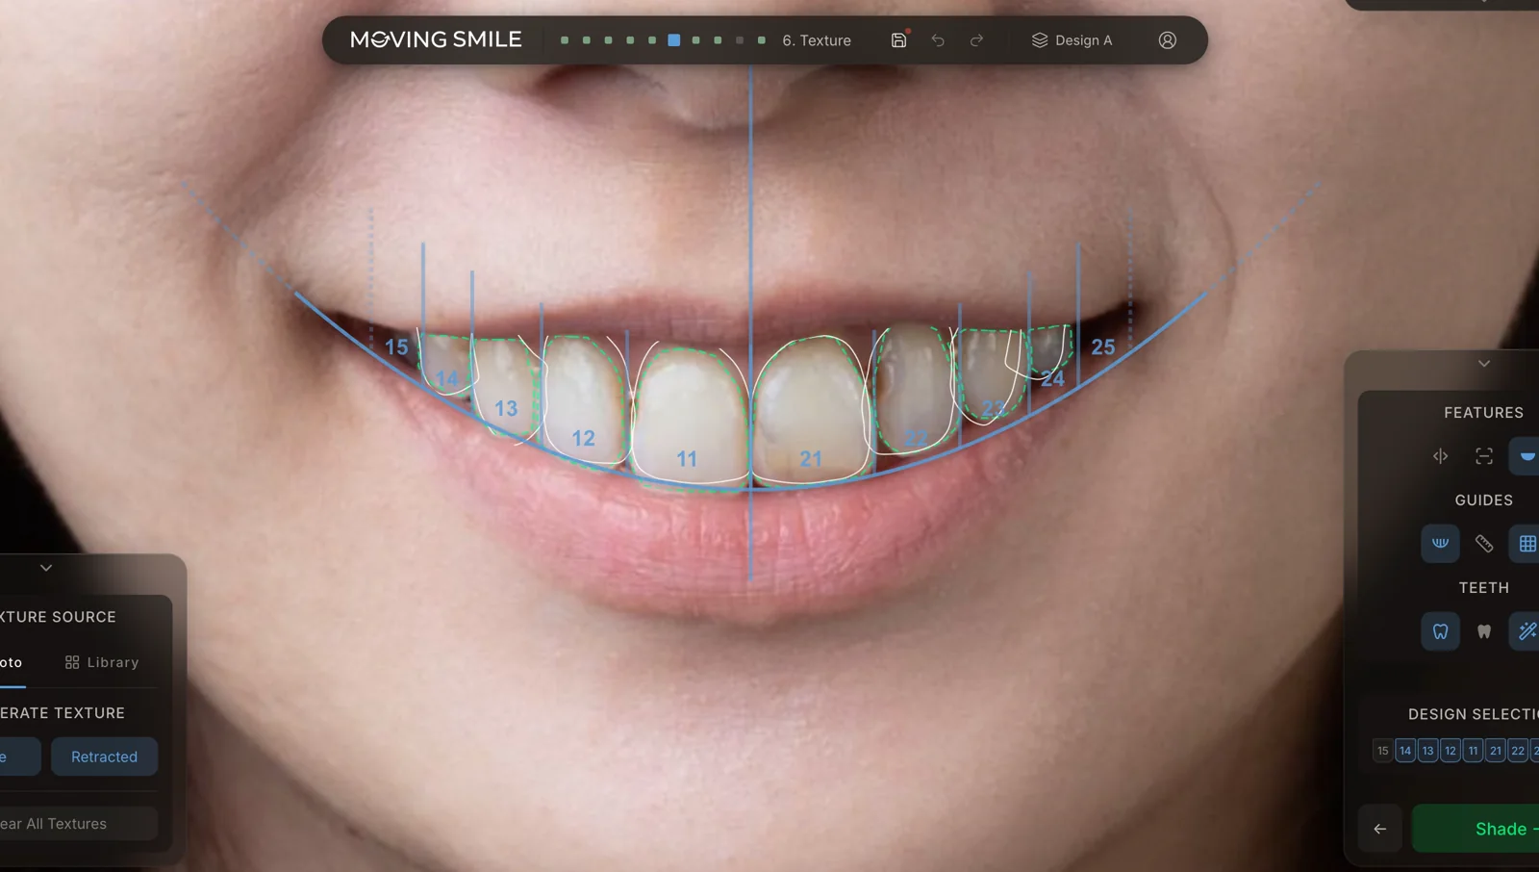Select tooth 11 label on the photo
This screenshot has height=872, width=1539.
click(x=687, y=459)
